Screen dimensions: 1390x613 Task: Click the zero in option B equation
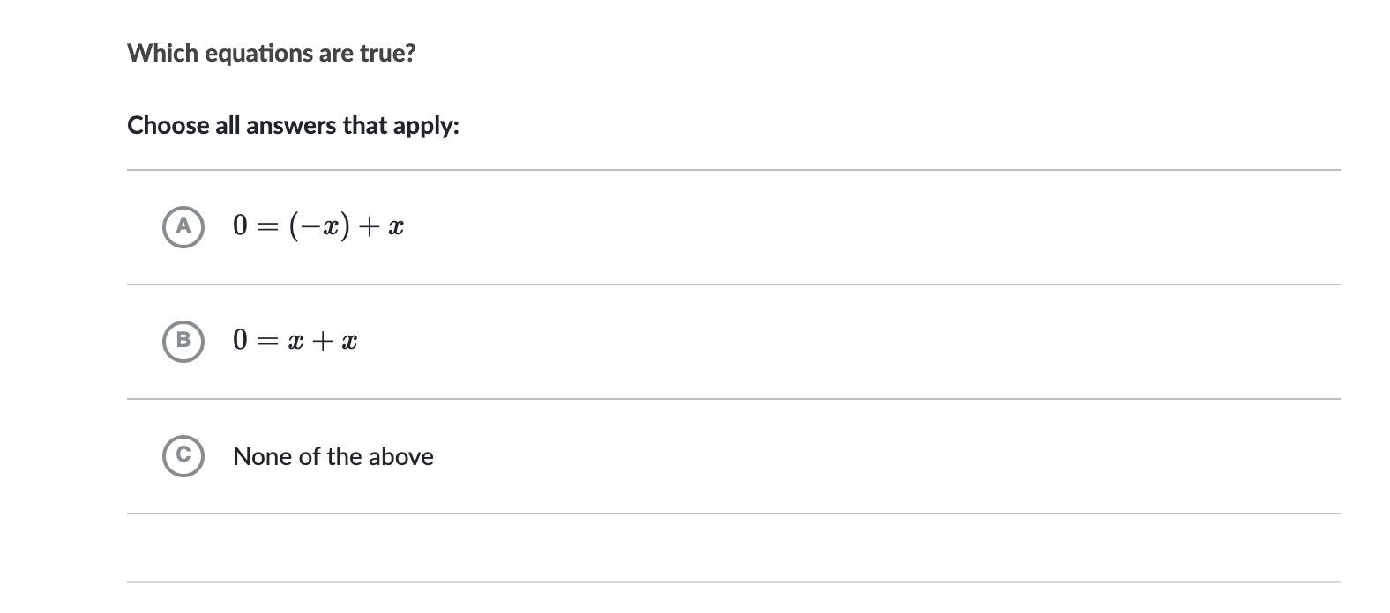[x=241, y=341]
